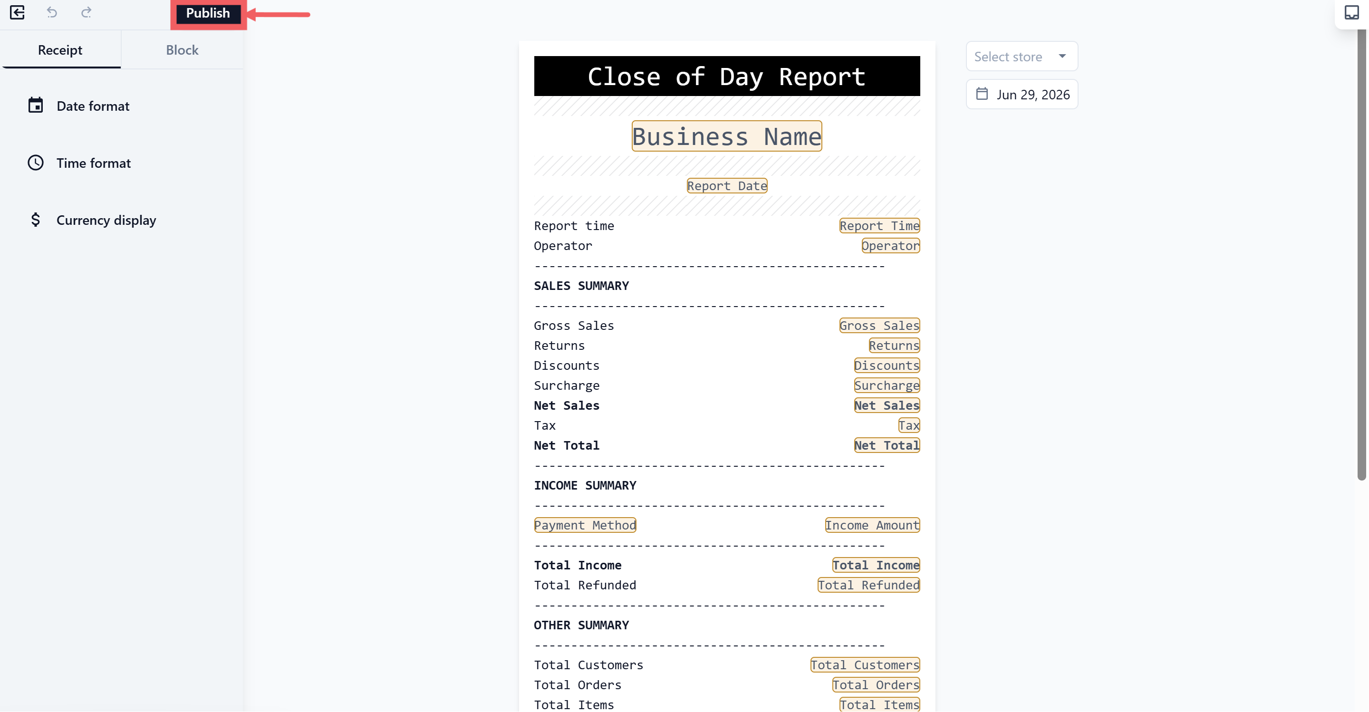This screenshot has height=712, width=1369.
Task: Select the Total Refunded placeholder value
Action: [868, 585]
